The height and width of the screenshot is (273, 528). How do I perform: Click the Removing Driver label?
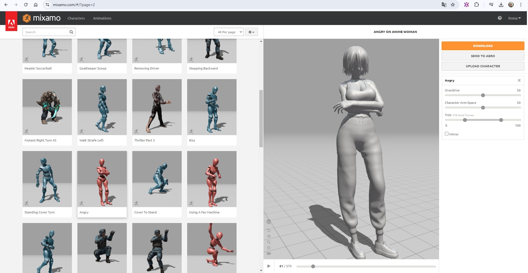[x=147, y=68]
